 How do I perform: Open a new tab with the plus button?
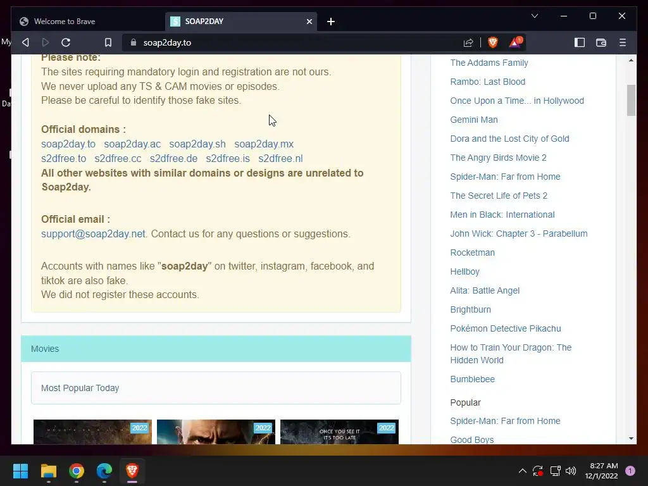(330, 22)
